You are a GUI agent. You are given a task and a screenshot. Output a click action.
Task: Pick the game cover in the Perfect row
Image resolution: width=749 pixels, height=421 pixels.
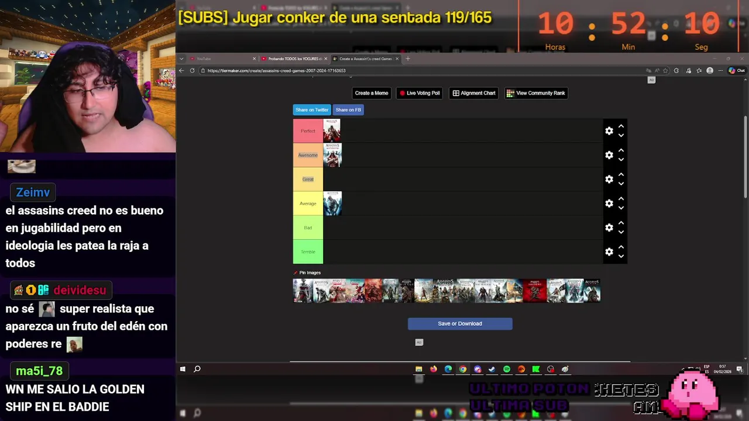(x=332, y=131)
